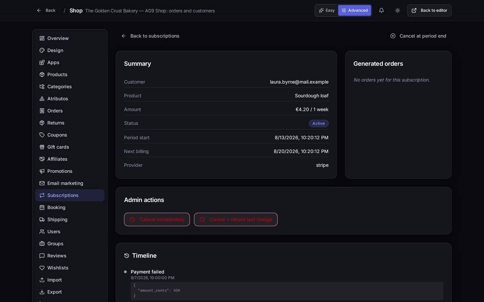
Task: Click the €4.20 / 1 week amount
Action: 312,110
